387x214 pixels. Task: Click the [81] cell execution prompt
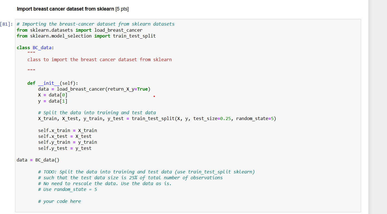click(6, 24)
